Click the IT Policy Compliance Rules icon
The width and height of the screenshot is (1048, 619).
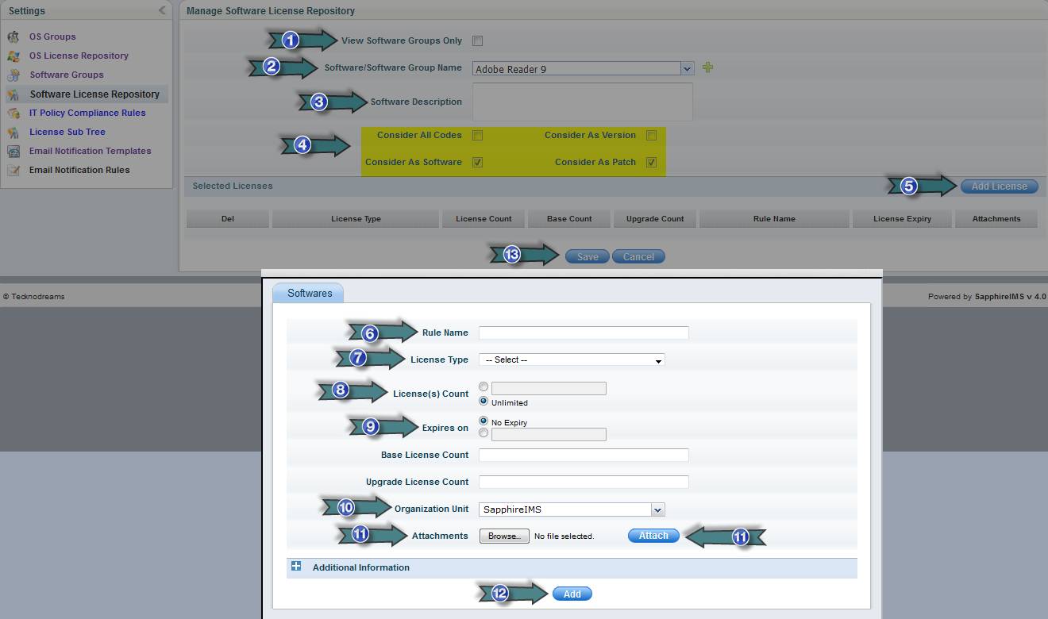(13, 113)
